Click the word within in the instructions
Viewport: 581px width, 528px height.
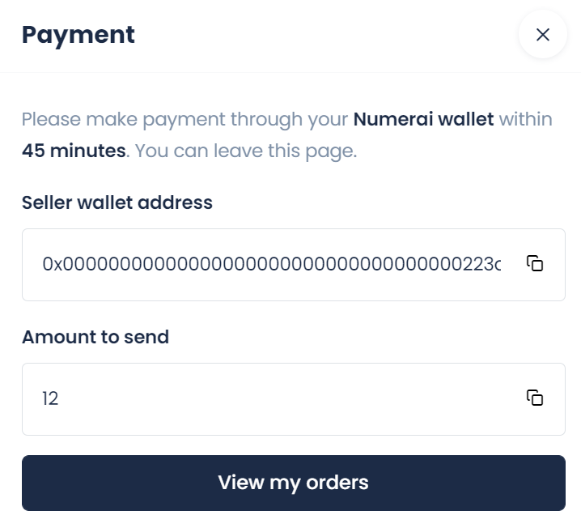tap(525, 119)
